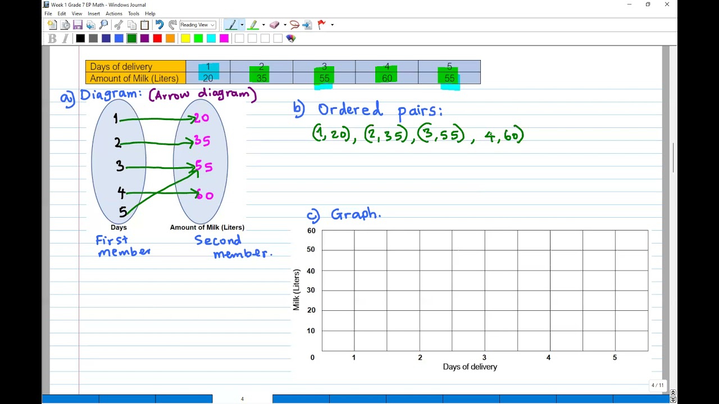Open the color palette picker icon
This screenshot has height=404, width=719.
click(291, 38)
